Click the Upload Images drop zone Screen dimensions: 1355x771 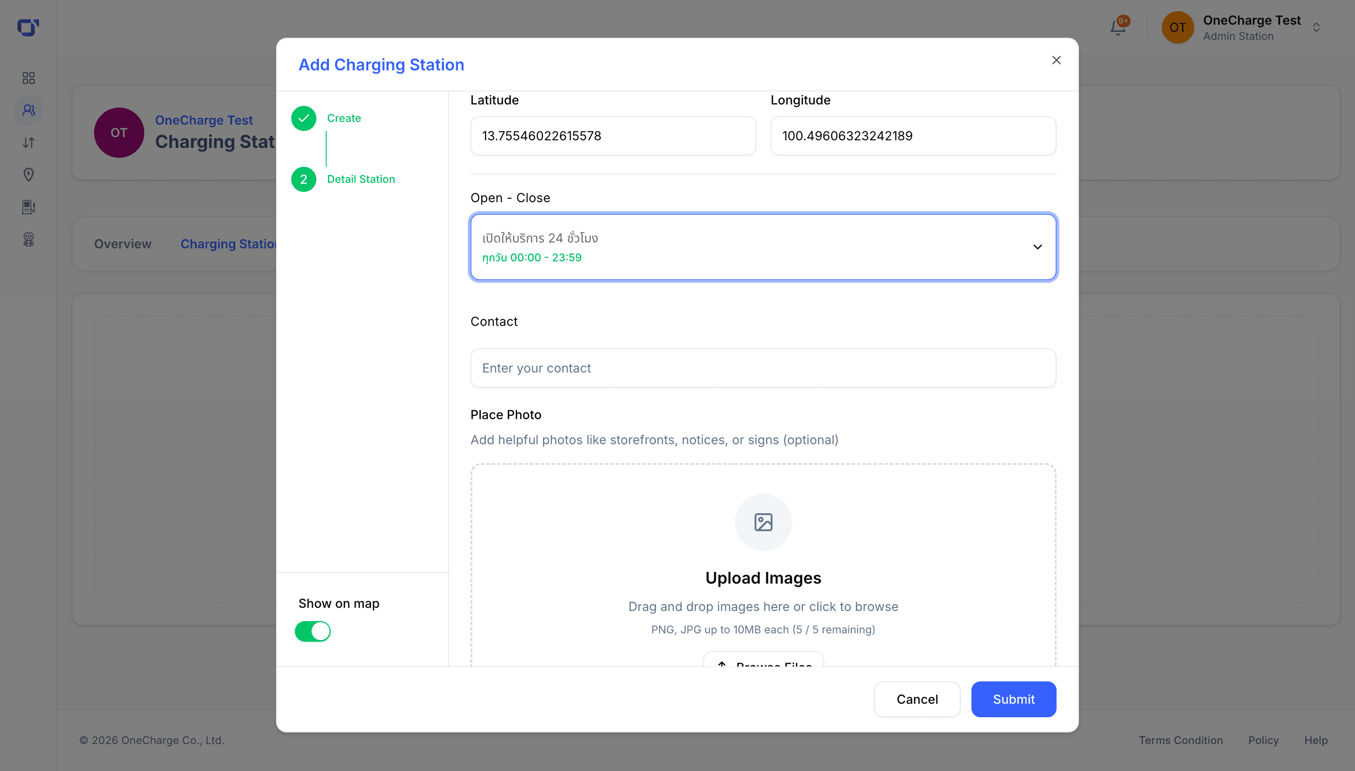763,564
